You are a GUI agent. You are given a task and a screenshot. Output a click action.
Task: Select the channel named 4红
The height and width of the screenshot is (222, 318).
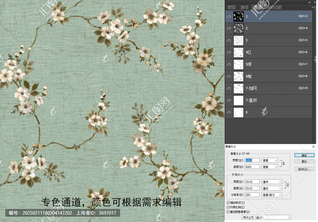pyautogui.click(x=248, y=52)
